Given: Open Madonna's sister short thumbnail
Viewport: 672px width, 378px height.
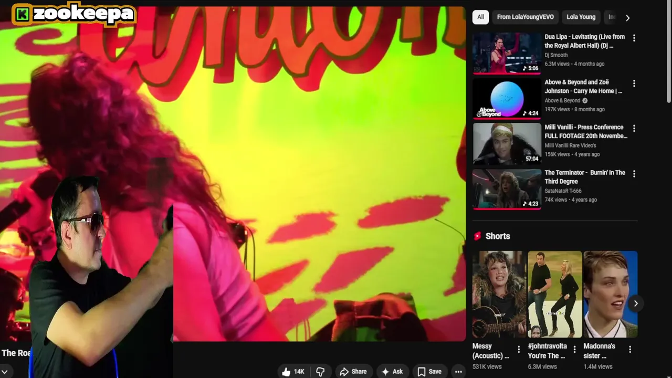Looking at the screenshot, I should (610, 294).
